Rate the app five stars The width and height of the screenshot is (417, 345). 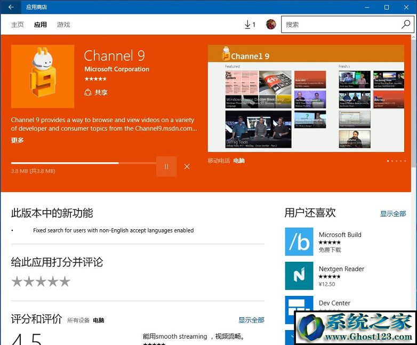pos(65,282)
